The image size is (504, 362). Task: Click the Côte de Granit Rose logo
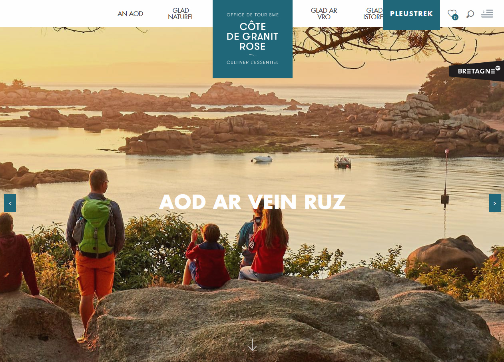tap(253, 39)
